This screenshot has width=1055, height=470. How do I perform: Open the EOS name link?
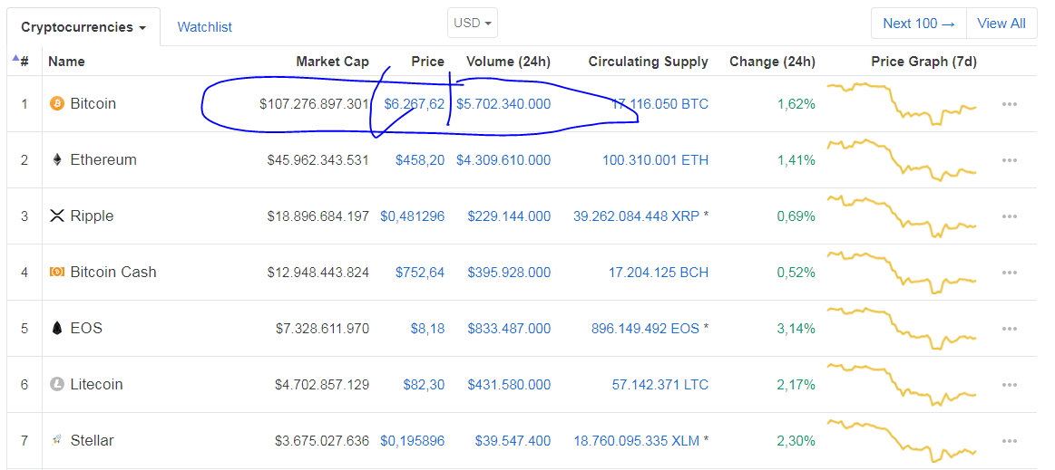point(86,329)
